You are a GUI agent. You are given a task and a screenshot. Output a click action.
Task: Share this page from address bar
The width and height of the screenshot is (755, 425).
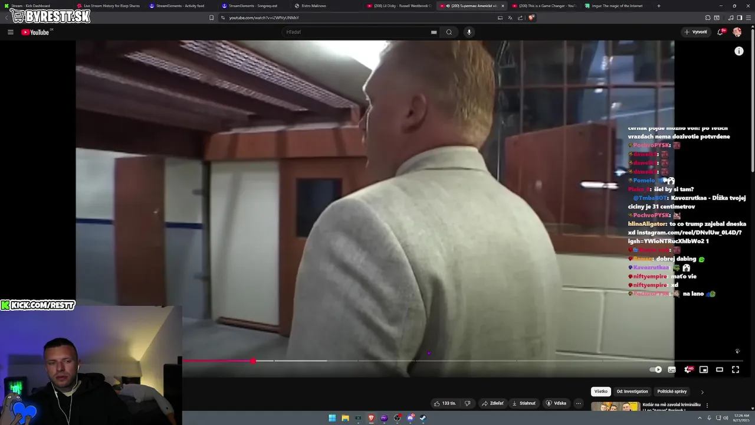[x=520, y=18]
